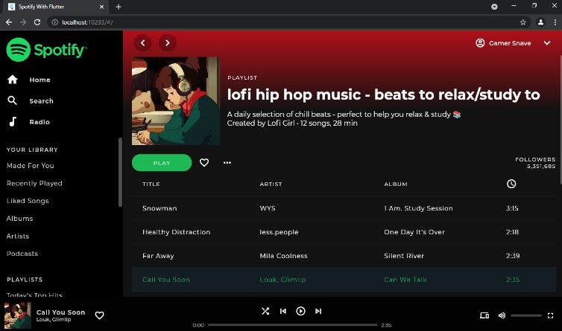Screen dimensions: 562x331
Task: Click the now playing album thumbnail
Action: point(18,315)
